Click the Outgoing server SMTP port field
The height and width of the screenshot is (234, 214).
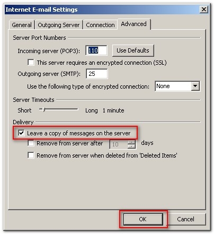coord(97,74)
